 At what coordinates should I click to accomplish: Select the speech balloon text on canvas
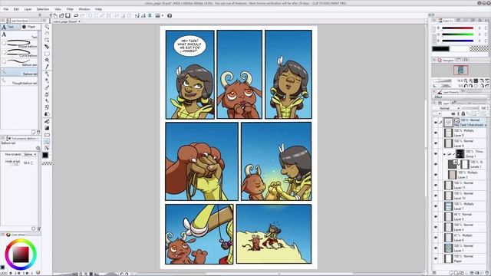(x=190, y=46)
